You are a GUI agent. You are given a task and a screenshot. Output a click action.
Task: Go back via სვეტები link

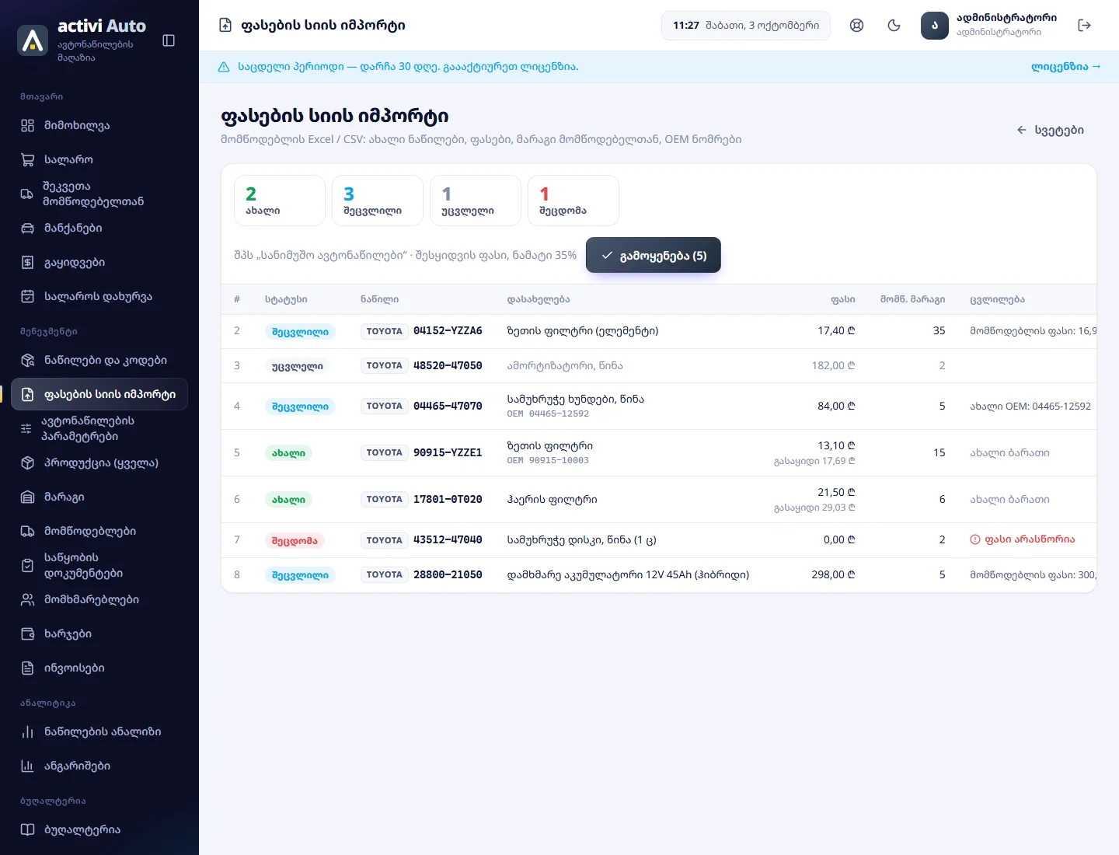[1050, 130]
